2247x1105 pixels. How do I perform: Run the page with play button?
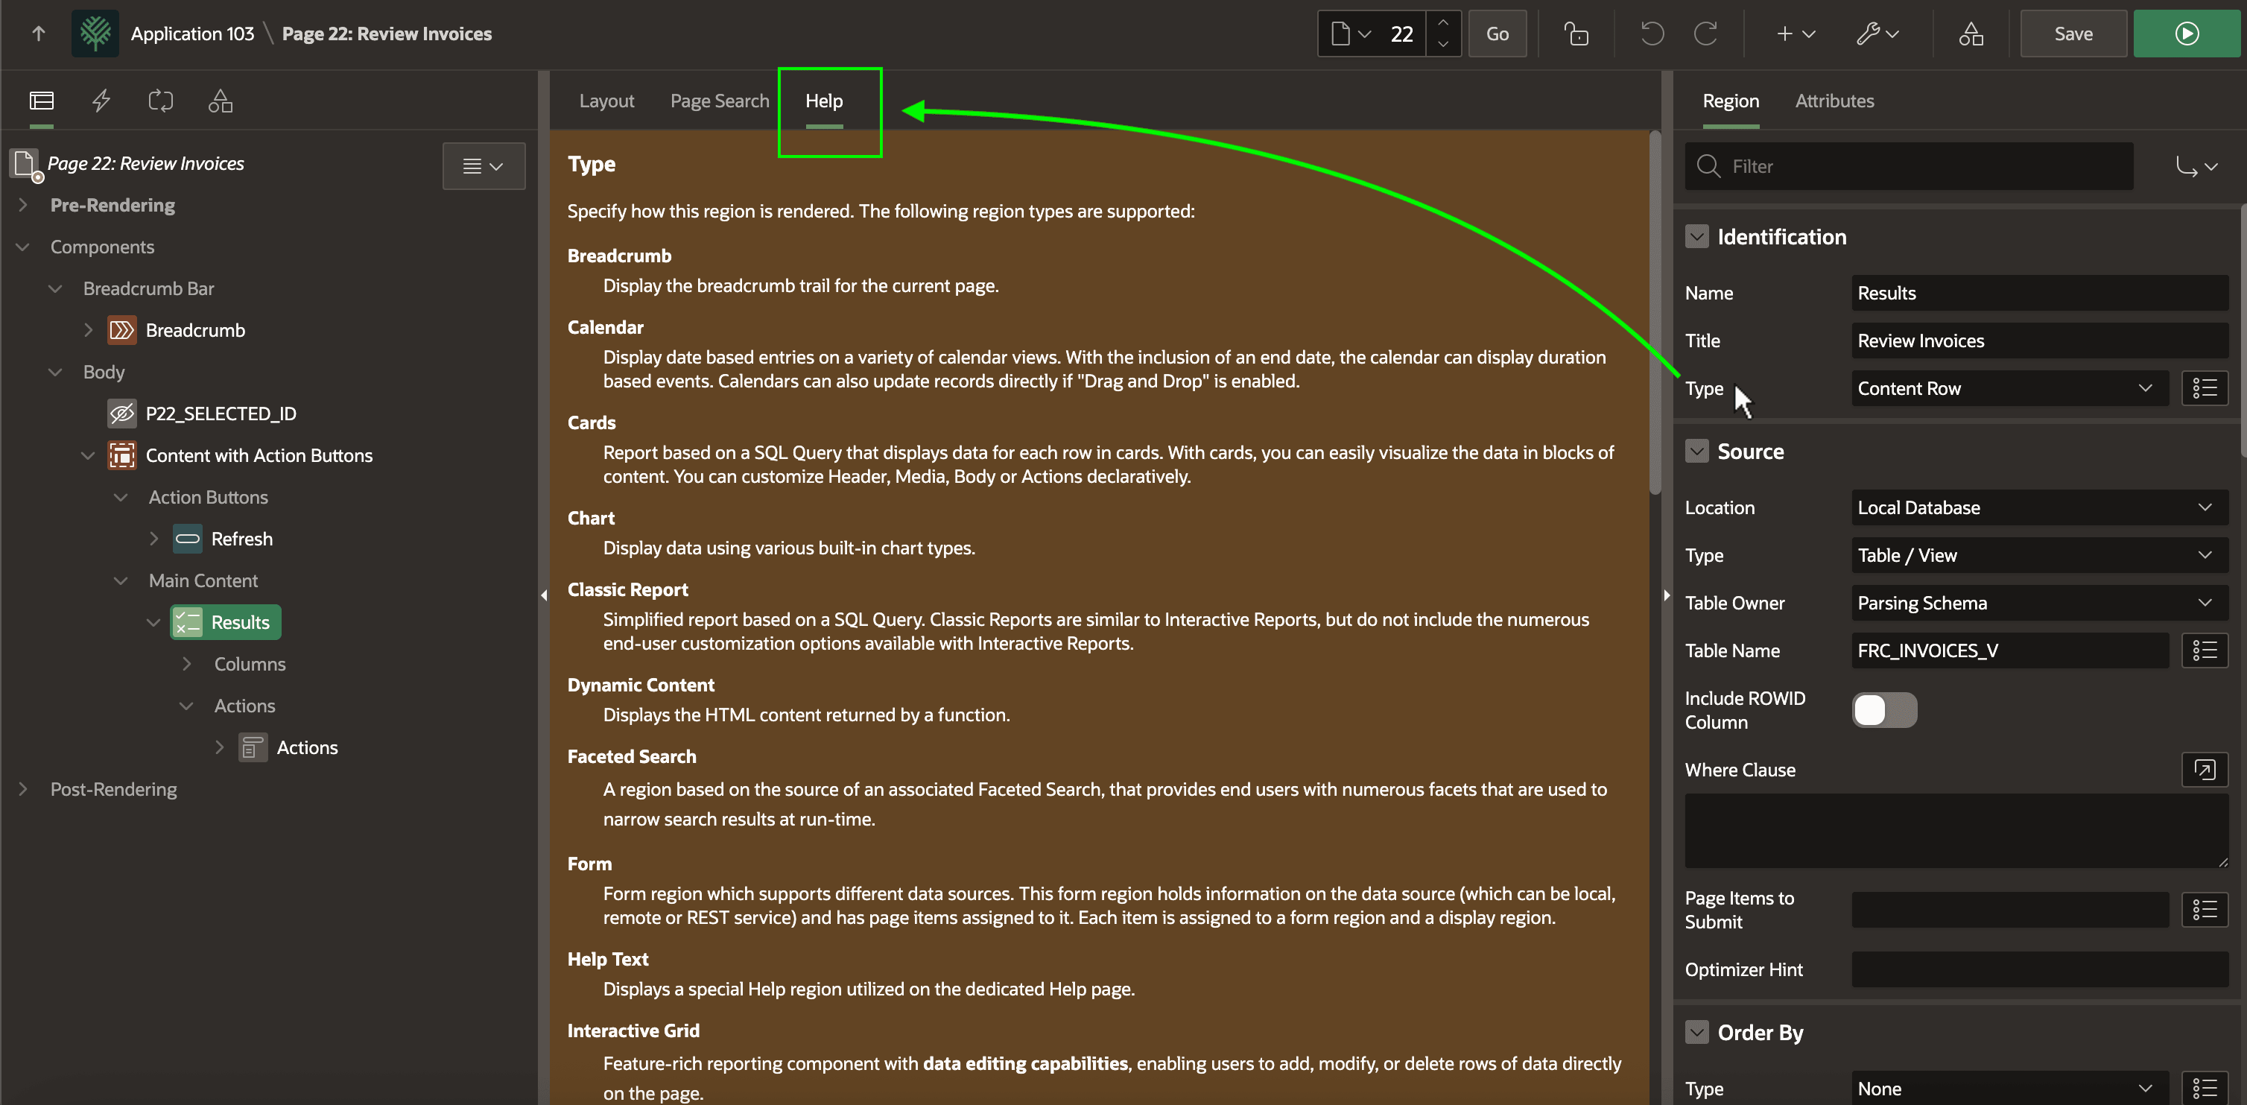click(x=2186, y=34)
